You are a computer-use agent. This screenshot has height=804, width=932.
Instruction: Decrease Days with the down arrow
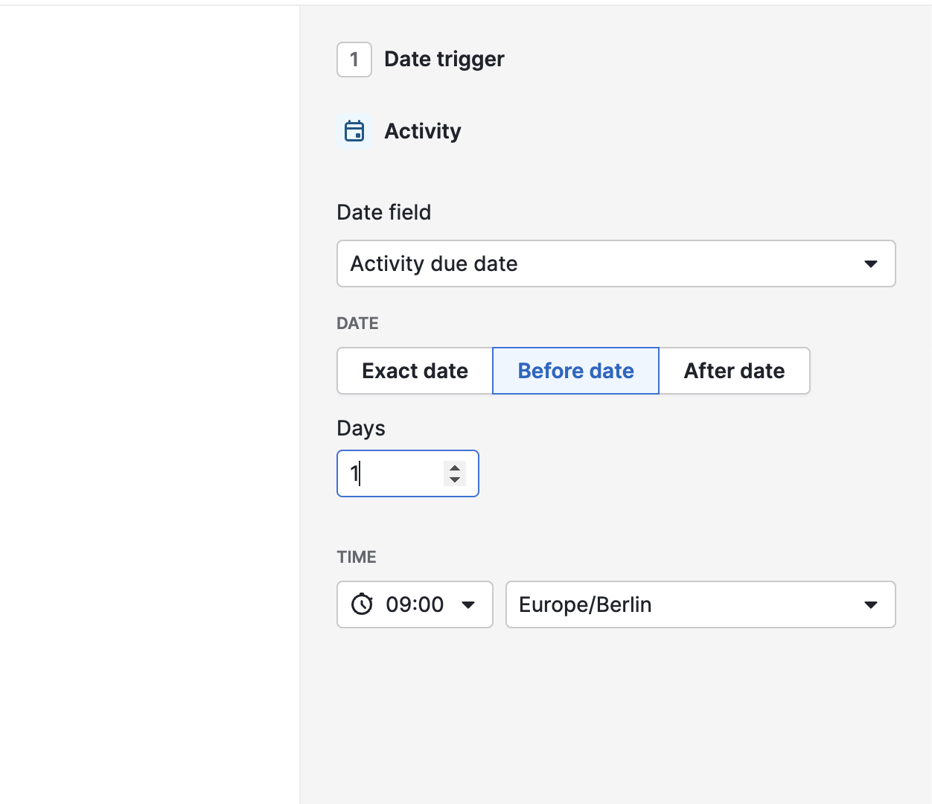pos(455,479)
